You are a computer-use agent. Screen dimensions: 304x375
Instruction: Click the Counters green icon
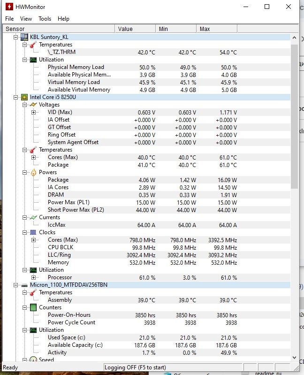pos(33,307)
